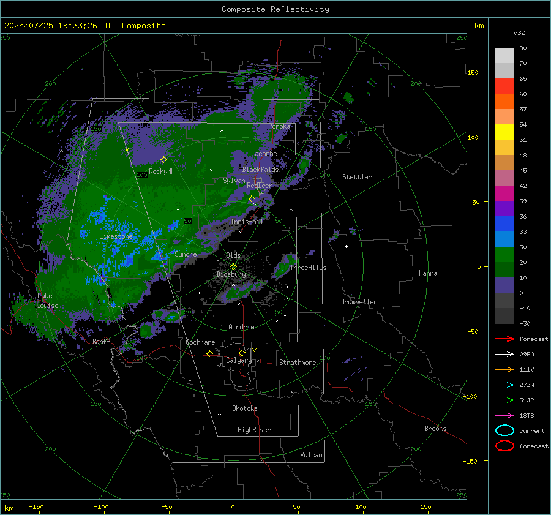Click the -100 tick label on bottom axis
Image resolution: width=551 pixels, height=515 pixels.
point(101,506)
